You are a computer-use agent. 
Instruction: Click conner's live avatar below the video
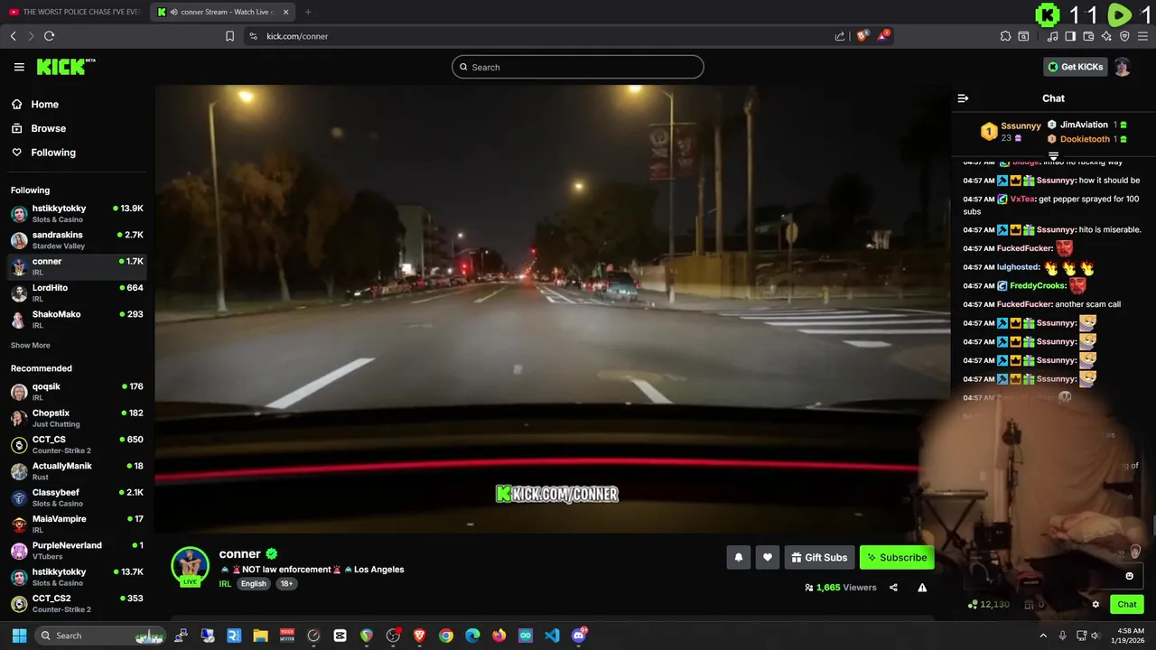click(x=190, y=566)
